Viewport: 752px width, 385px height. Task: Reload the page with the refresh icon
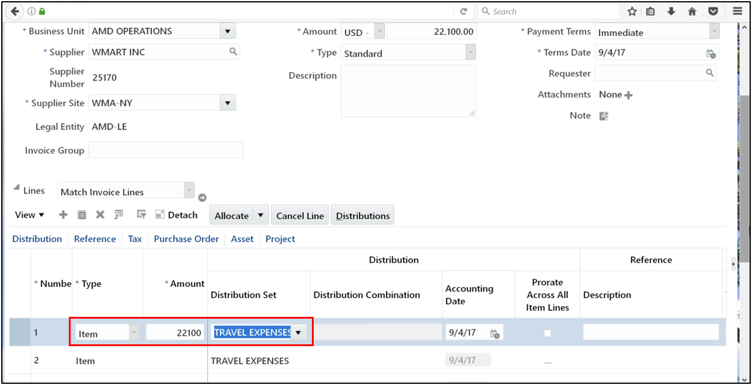pyautogui.click(x=464, y=11)
